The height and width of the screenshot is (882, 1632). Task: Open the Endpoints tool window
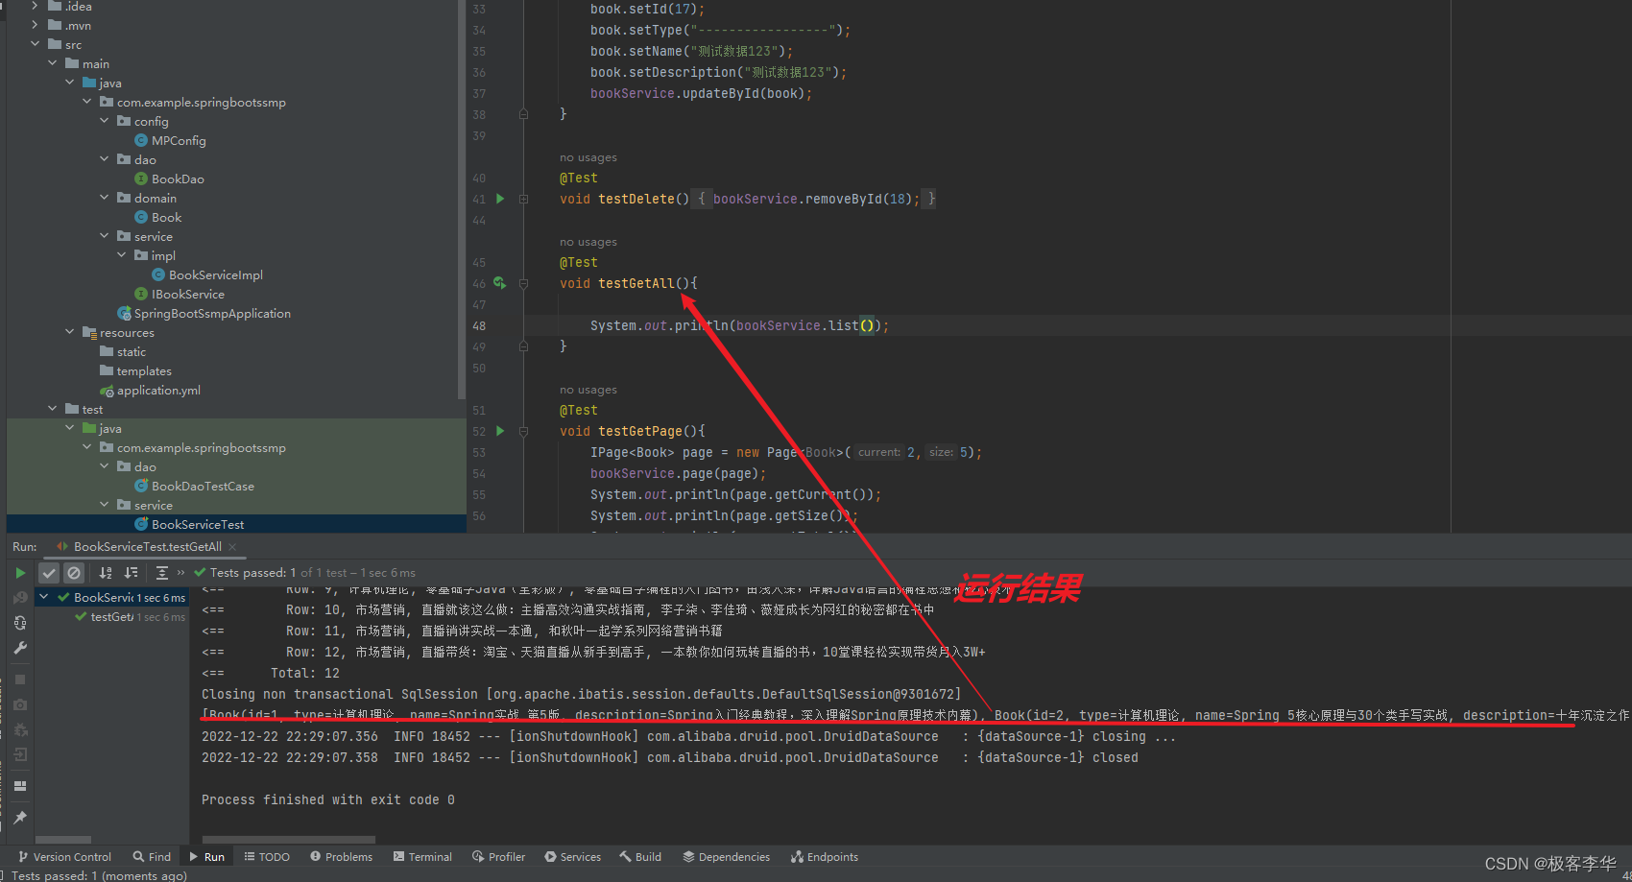[825, 857]
